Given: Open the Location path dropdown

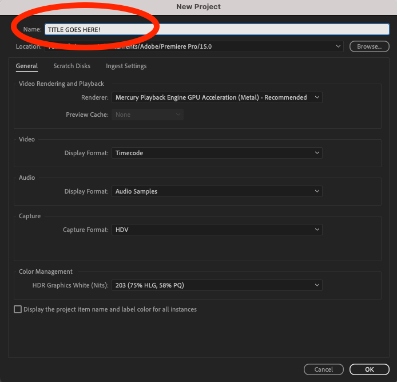Looking at the screenshot, I should pos(339,46).
